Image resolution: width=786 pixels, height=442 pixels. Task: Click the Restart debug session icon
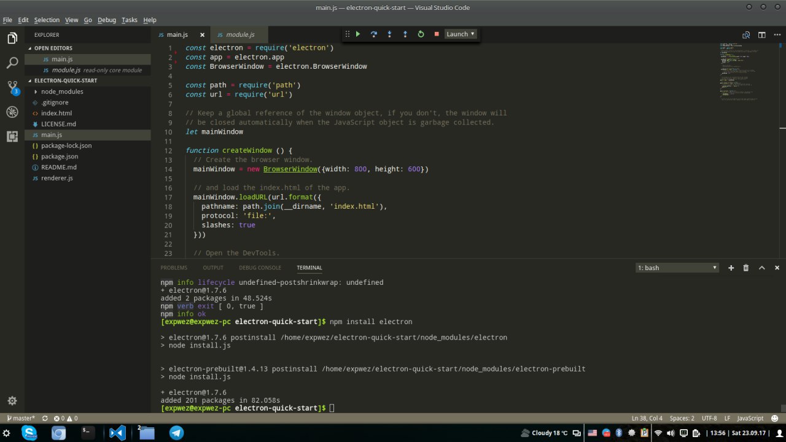(x=421, y=34)
